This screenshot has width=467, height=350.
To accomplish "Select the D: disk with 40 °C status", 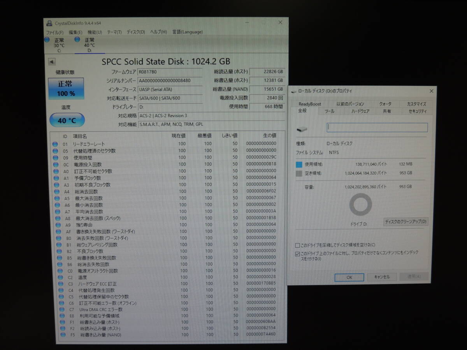I will (89, 45).
